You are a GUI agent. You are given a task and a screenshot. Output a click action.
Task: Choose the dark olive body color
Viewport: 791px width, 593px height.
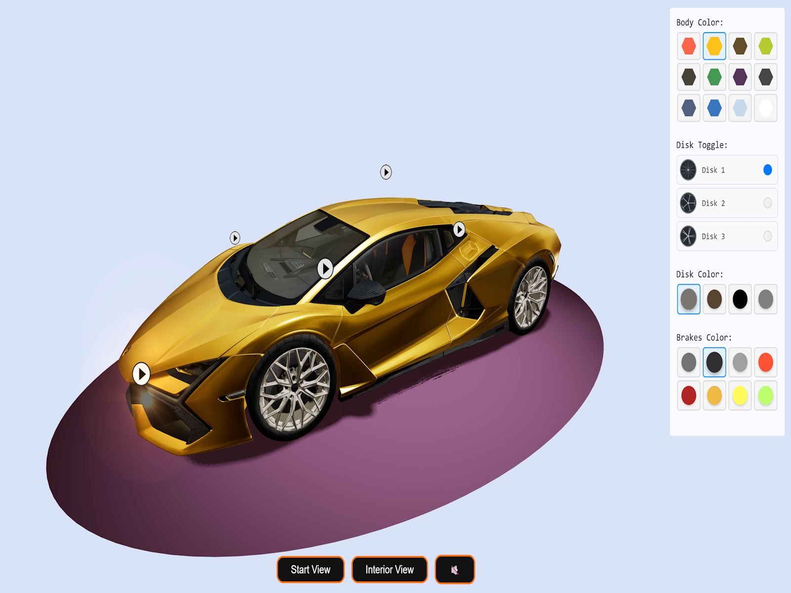[x=689, y=77]
